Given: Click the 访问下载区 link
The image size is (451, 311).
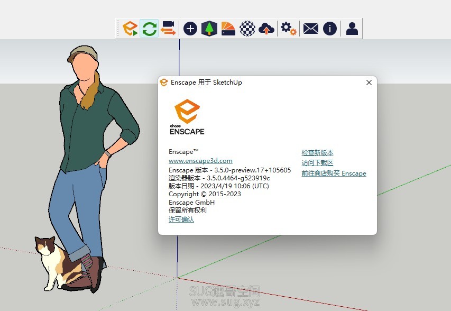Looking at the screenshot, I should 317,163.
